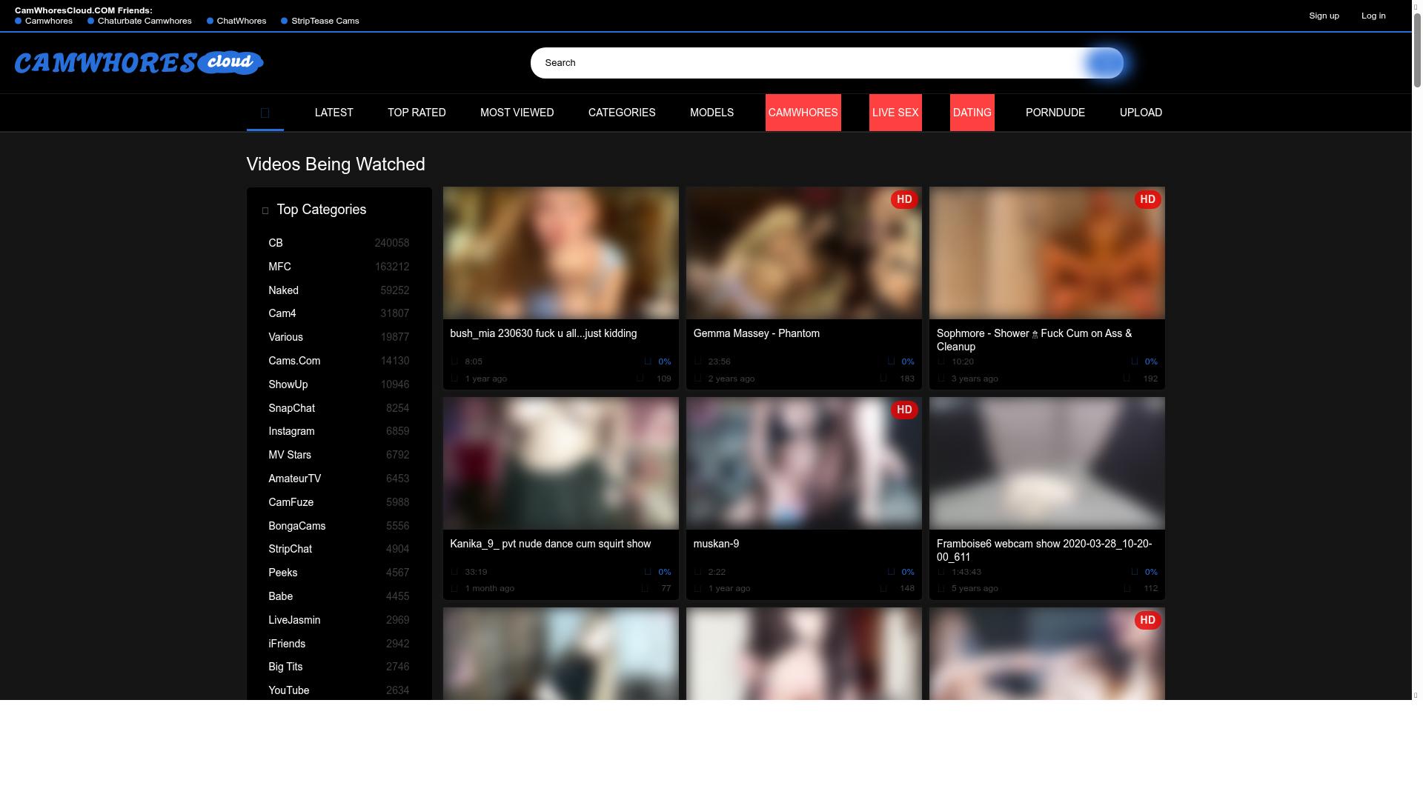Screen dimensions: 1423x800
Task: Open the Various category in sidebar
Action: [285, 337]
